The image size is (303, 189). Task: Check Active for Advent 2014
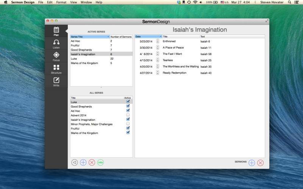128,115
